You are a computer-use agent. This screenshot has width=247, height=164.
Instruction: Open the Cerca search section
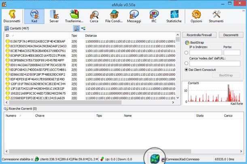coord(94,16)
